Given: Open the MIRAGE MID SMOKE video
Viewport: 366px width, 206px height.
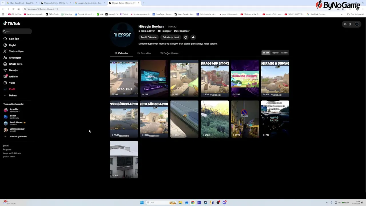Looking at the screenshot, I should coord(215,78).
